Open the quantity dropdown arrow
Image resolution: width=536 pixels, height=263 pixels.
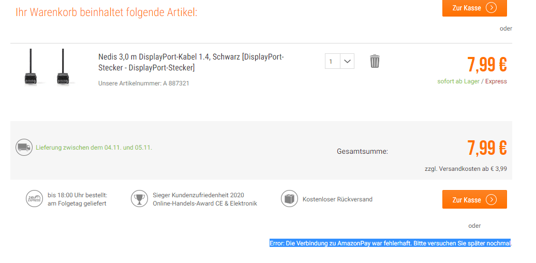point(347,61)
